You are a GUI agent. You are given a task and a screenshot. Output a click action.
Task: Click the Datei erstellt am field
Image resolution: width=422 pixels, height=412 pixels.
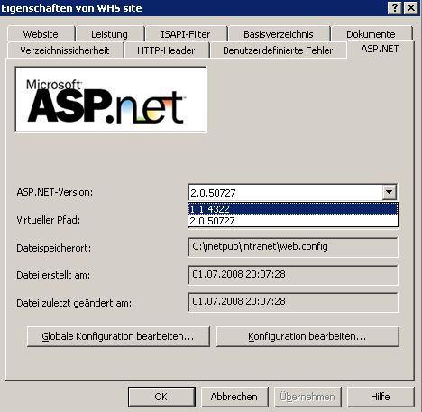pos(293,275)
